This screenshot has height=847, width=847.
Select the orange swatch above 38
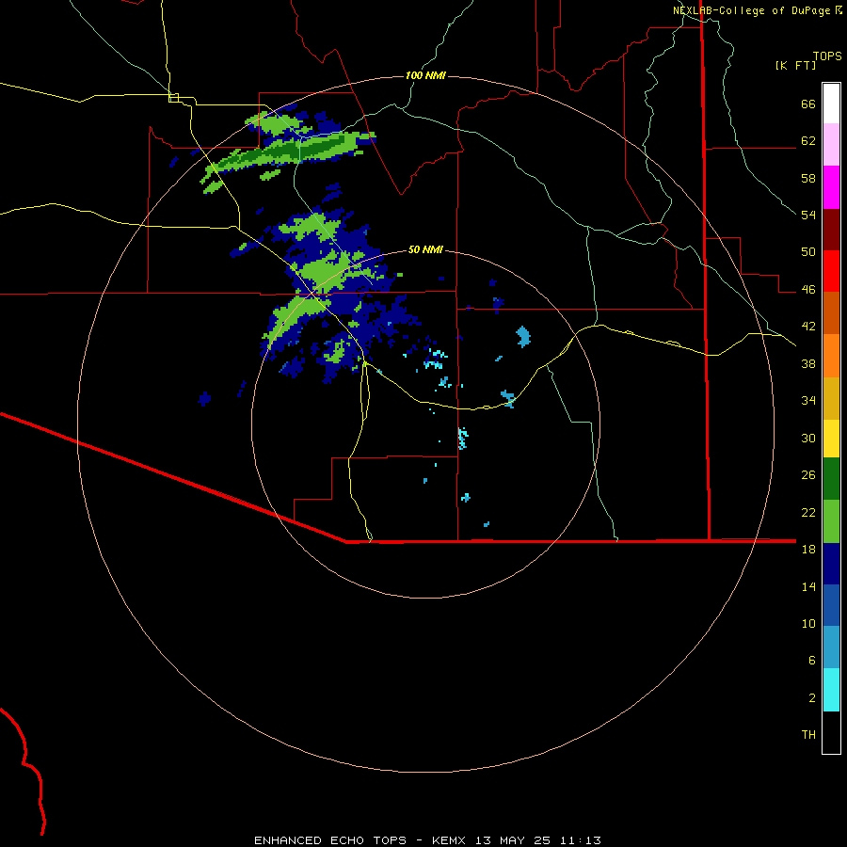[x=831, y=356]
